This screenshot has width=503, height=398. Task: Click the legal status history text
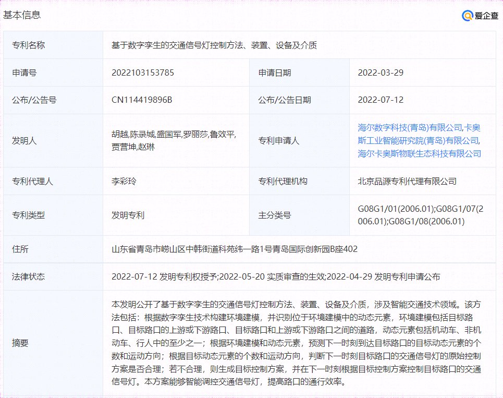[276, 276]
